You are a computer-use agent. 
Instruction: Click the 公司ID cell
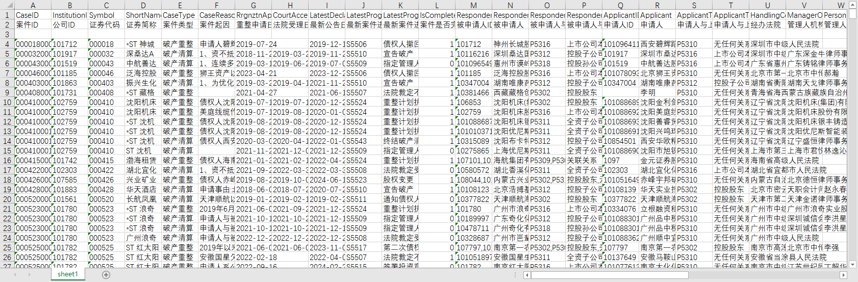coord(69,24)
